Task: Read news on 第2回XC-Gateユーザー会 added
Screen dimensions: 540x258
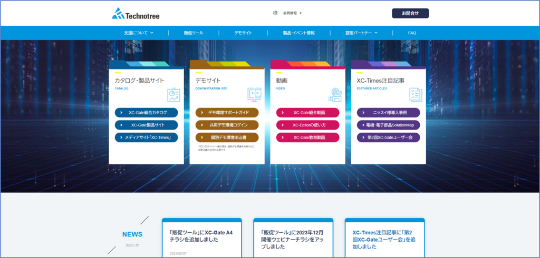Action: pos(384,239)
